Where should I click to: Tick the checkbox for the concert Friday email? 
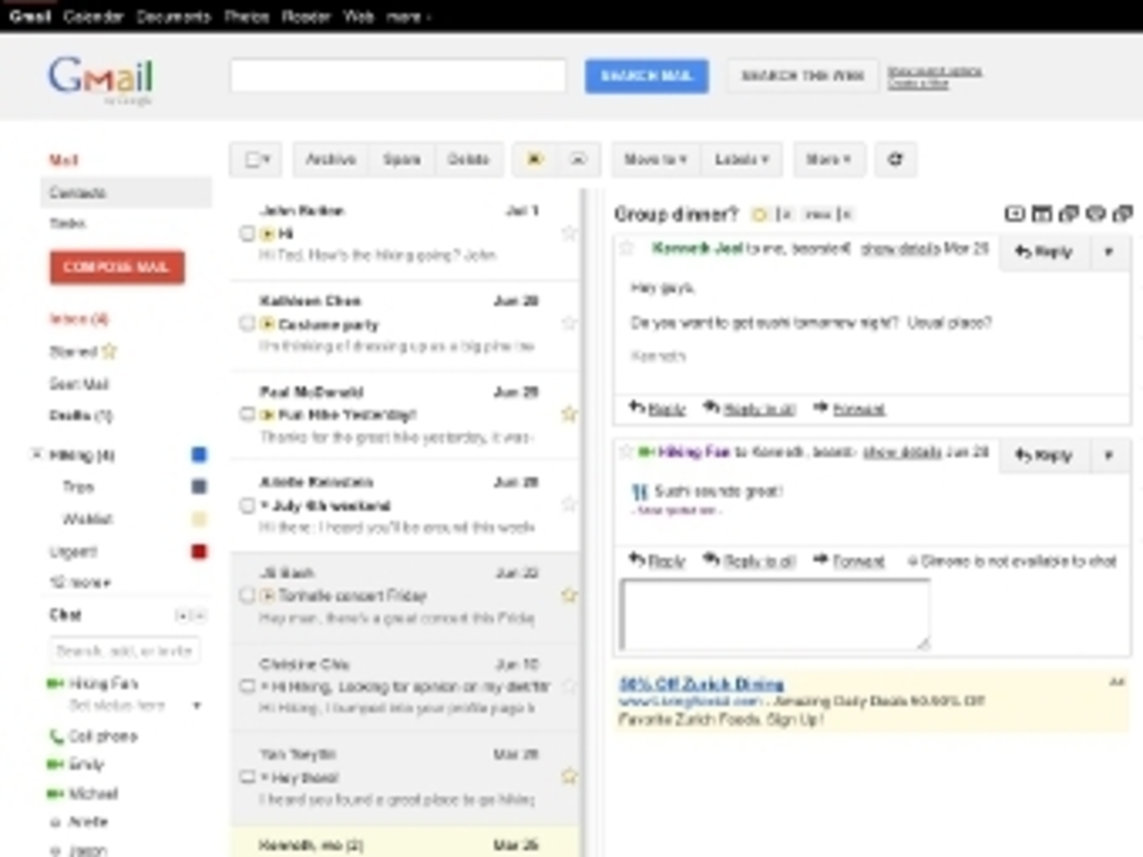[x=247, y=595]
